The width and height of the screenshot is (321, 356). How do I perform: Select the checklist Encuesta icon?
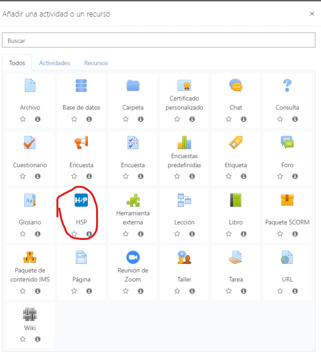click(133, 143)
